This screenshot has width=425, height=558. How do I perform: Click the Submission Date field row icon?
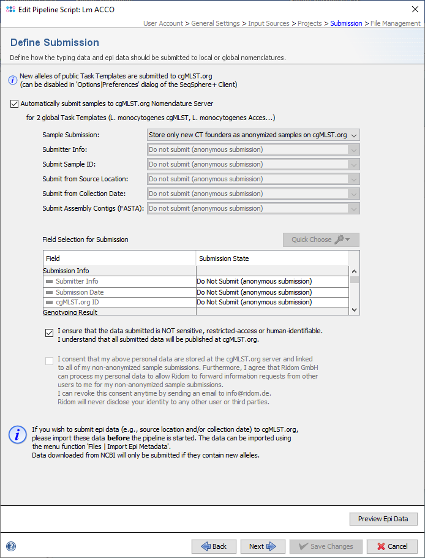click(50, 293)
